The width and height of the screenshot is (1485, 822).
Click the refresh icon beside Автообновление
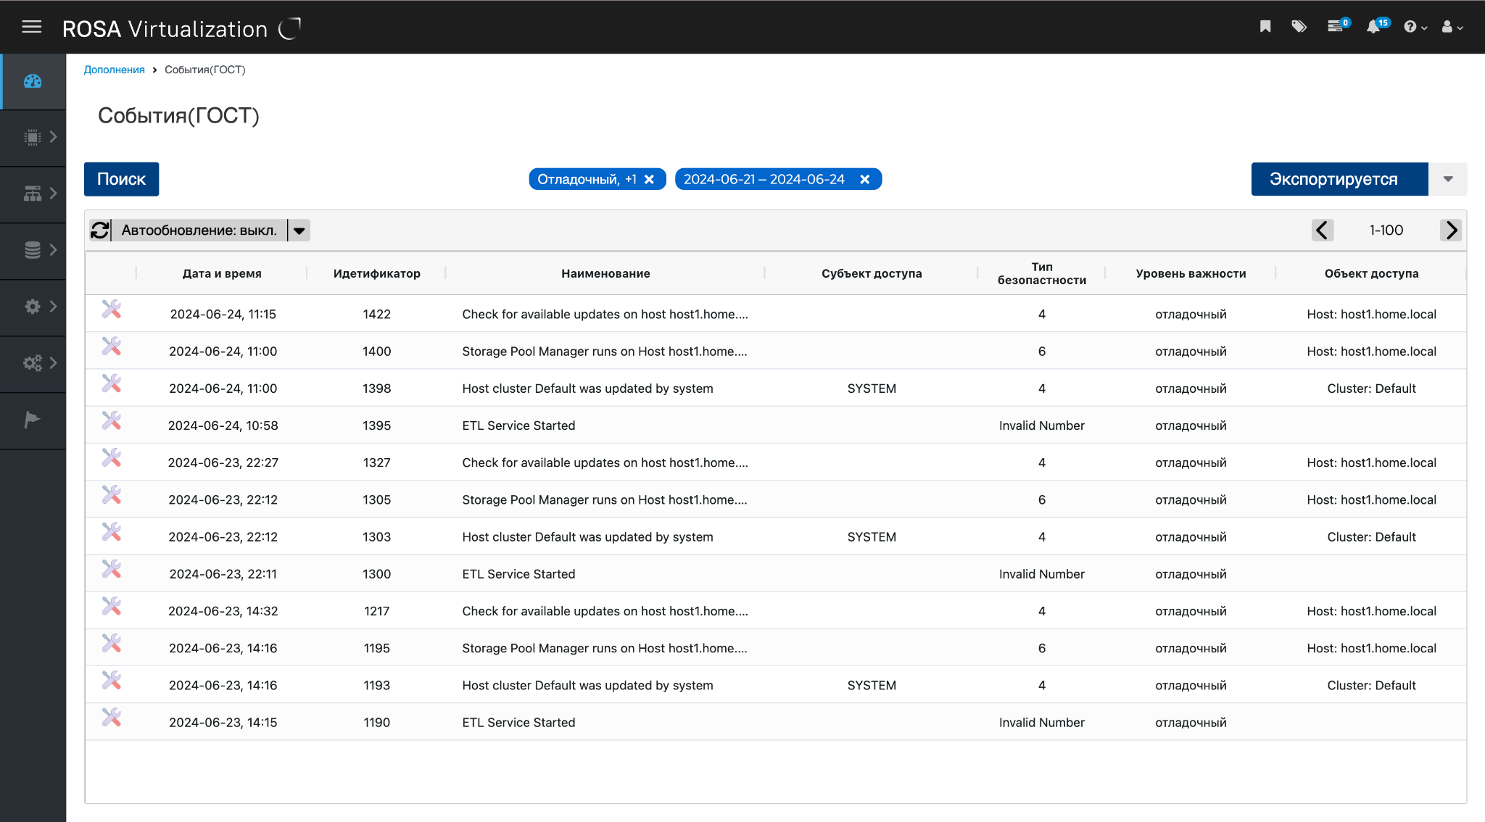(x=100, y=231)
